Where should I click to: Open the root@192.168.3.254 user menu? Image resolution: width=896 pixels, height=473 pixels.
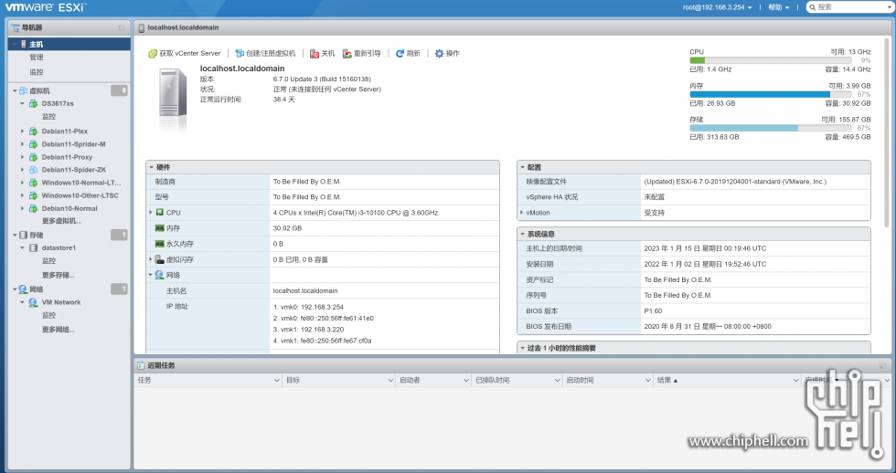pyautogui.click(x=717, y=7)
